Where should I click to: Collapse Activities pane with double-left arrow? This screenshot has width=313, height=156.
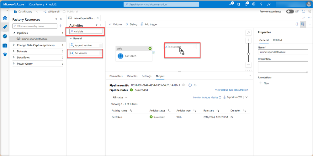point(100,25)
